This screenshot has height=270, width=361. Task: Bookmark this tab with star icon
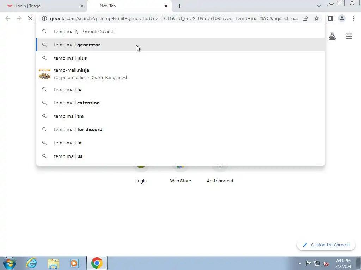tap(317, 18)
